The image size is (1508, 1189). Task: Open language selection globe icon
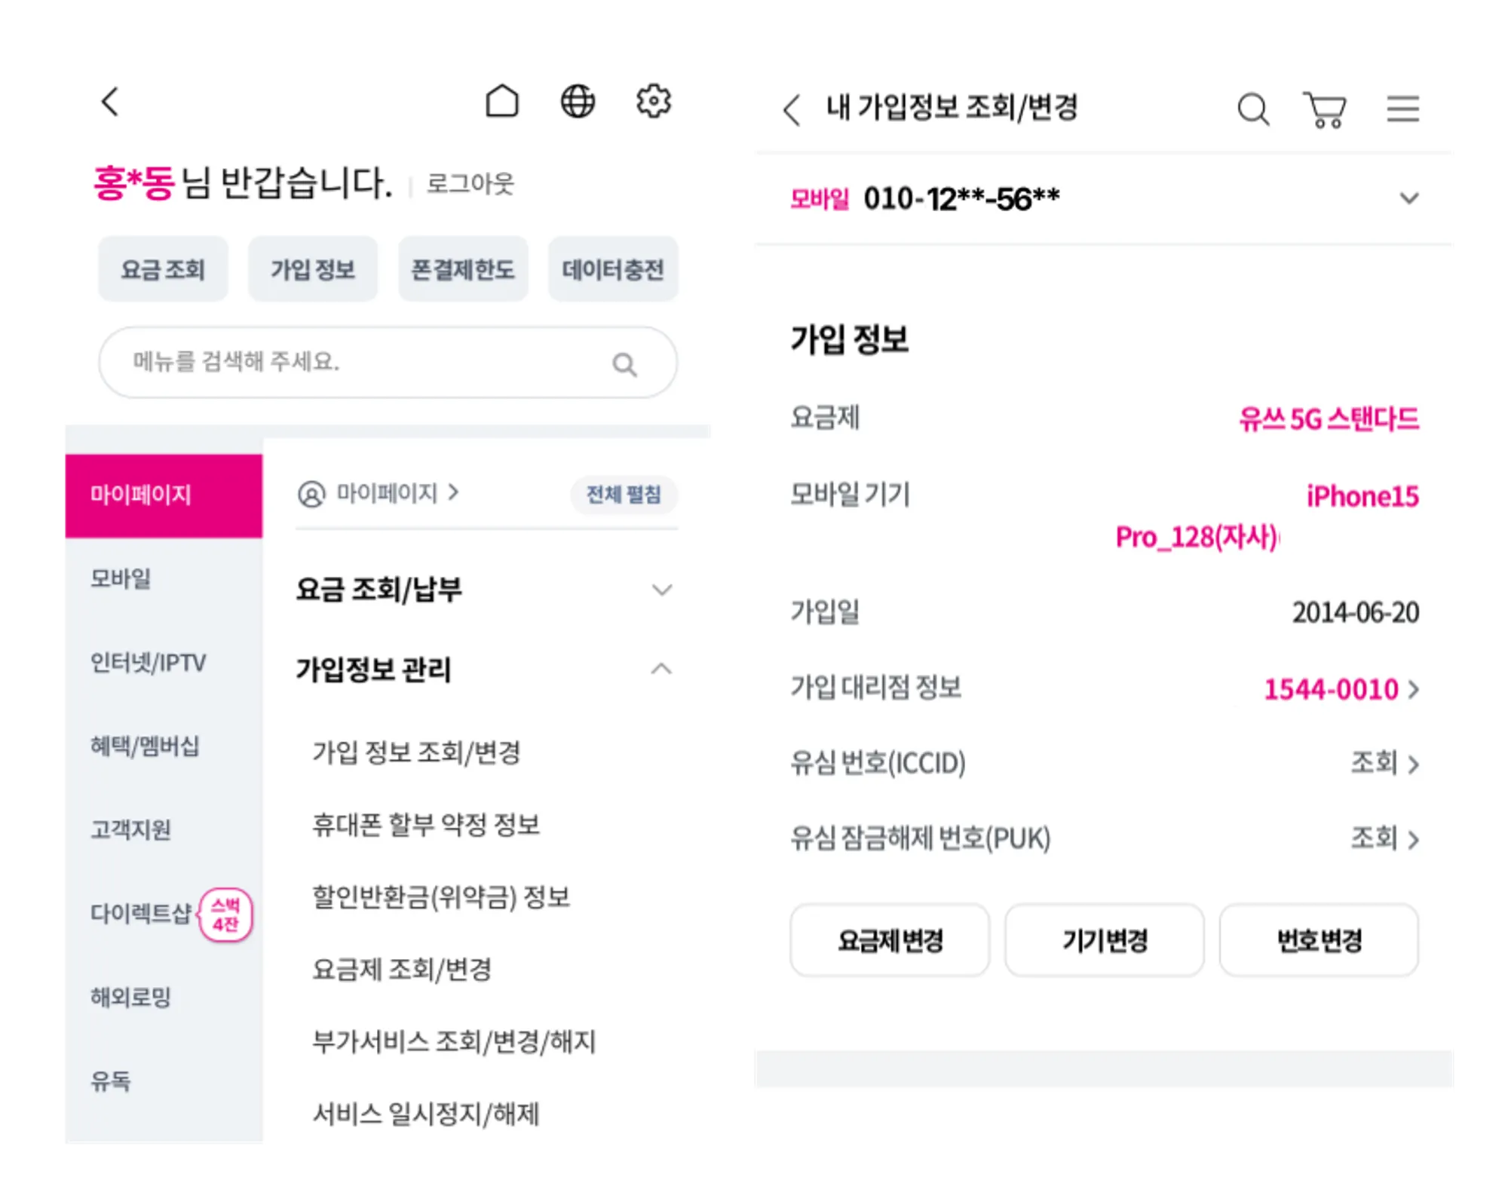coord(578,101)
